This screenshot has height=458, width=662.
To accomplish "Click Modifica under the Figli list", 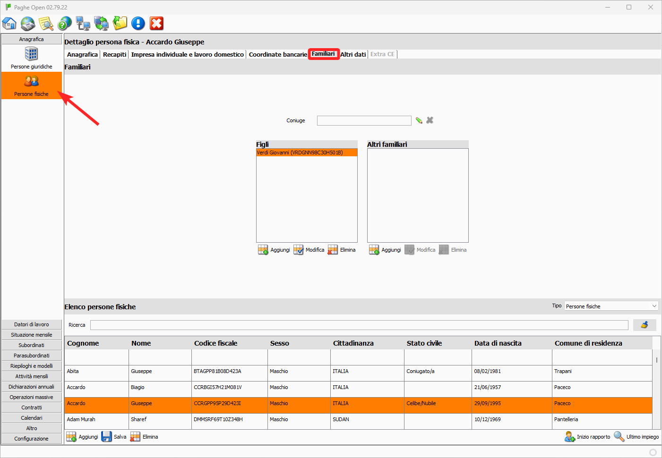I will point(309,250).
